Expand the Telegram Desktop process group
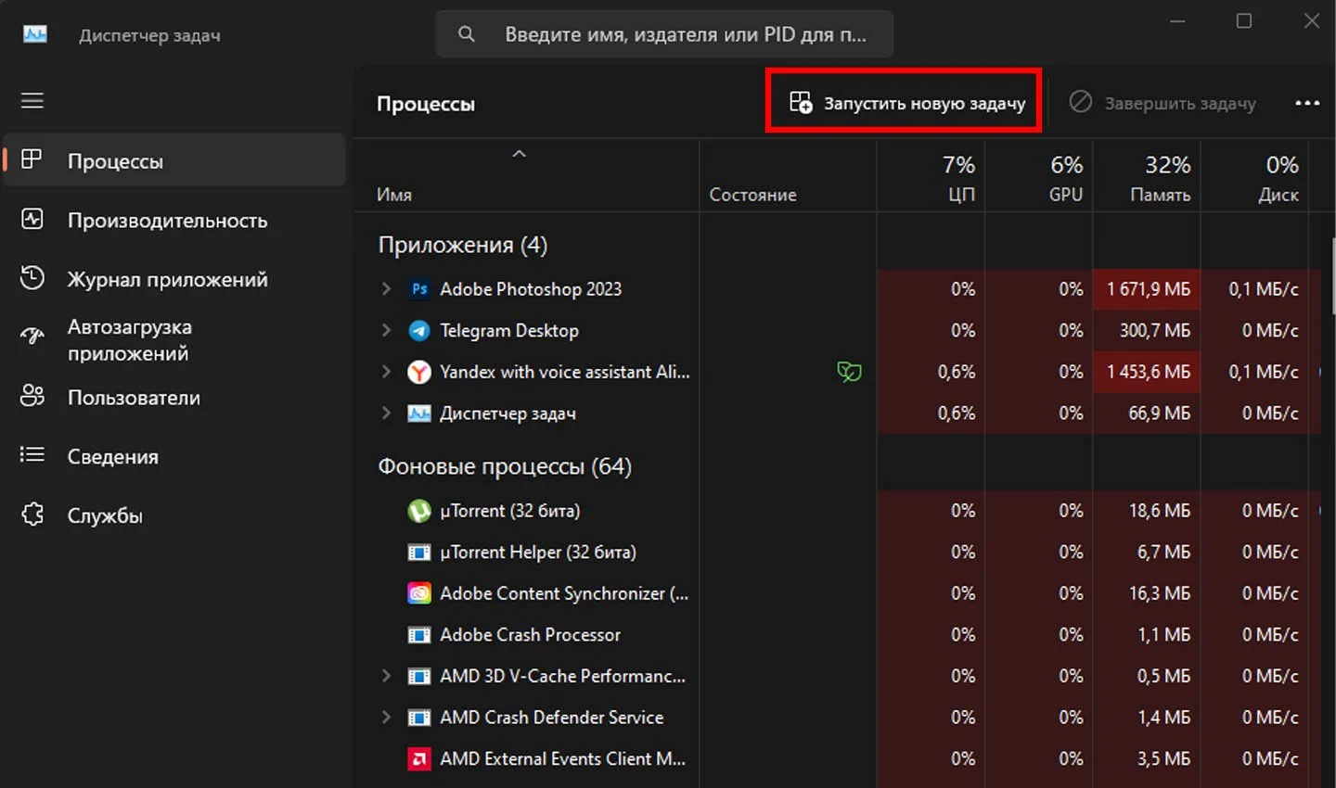 pos(386,330)
